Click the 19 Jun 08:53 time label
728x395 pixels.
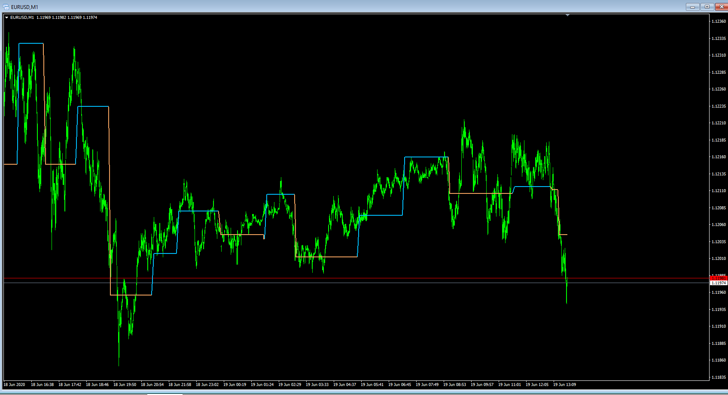coord(454,385)
